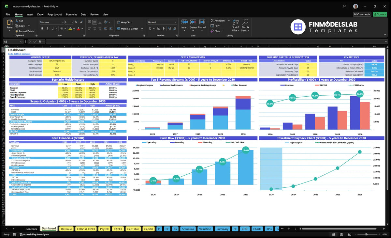
Task: Click the yellow fill color swatch
Action: [x=69, y=29]
